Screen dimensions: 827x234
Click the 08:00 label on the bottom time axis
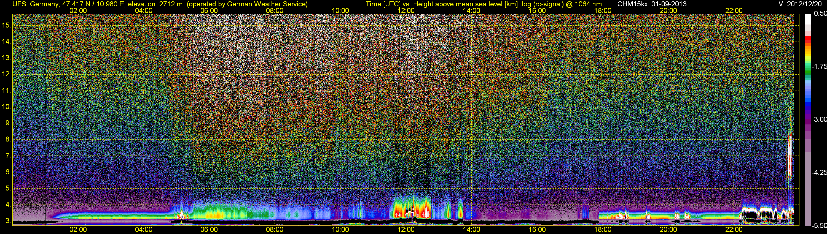[275, 230]
